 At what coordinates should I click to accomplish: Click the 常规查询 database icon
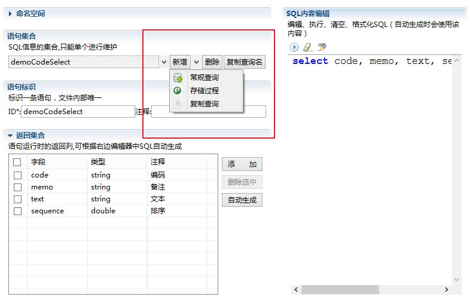pyautogui.click(x=178, y=78)
